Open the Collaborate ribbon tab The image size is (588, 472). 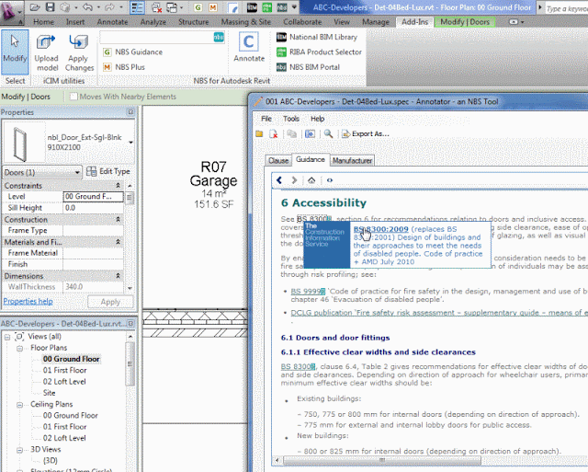click(302, 22)
